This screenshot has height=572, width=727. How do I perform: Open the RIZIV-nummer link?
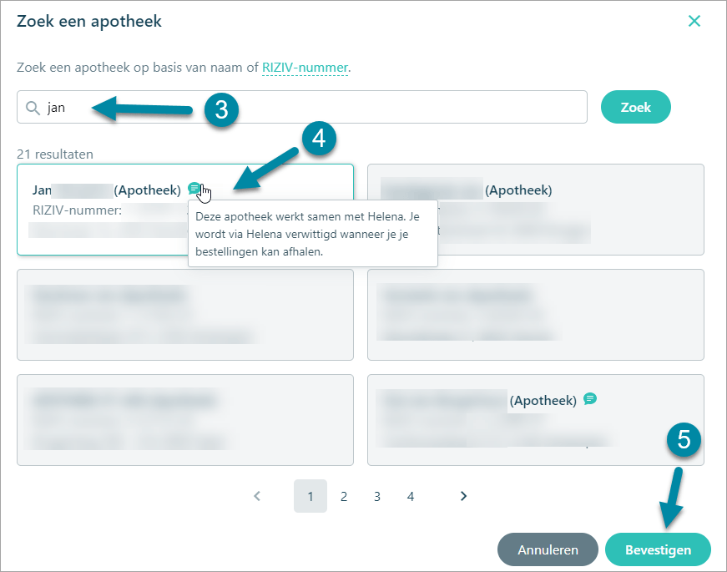[305, 68]
